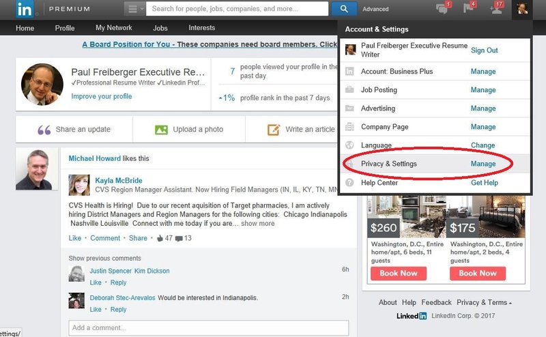Click the Company Page building icon

coord(349,127)
